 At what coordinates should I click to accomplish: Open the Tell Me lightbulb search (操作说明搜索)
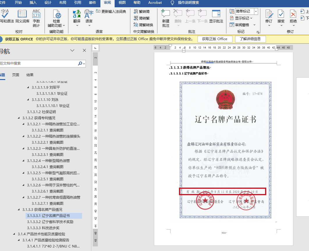click(185, 3)
